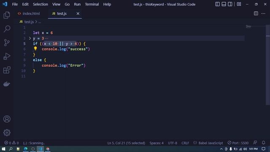Screen dimensions: 270x152
Task: Open Microsoft Edge from the taskbar
Action: coord(26,149)
